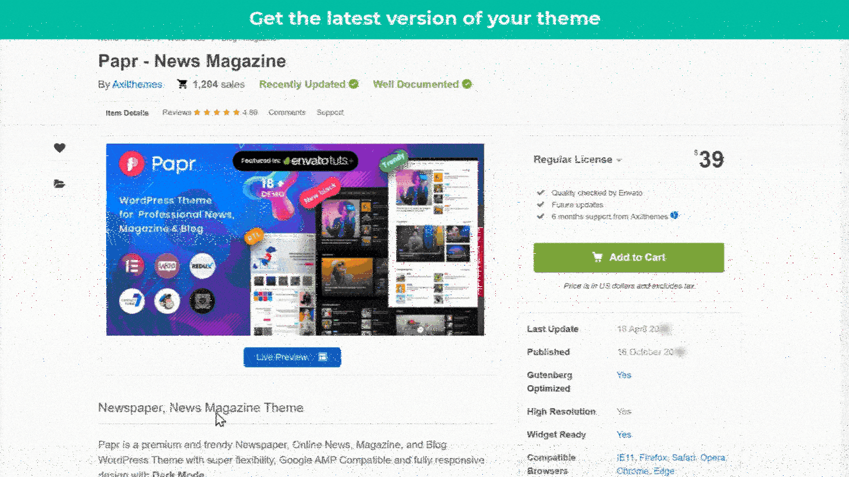
Task: Switch to the Comments tab
Action: pos(287,112)
